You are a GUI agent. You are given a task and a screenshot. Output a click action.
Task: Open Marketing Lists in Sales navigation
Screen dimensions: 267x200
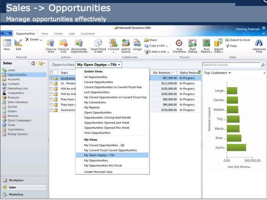pyautogui.click(x=18, y=88)
